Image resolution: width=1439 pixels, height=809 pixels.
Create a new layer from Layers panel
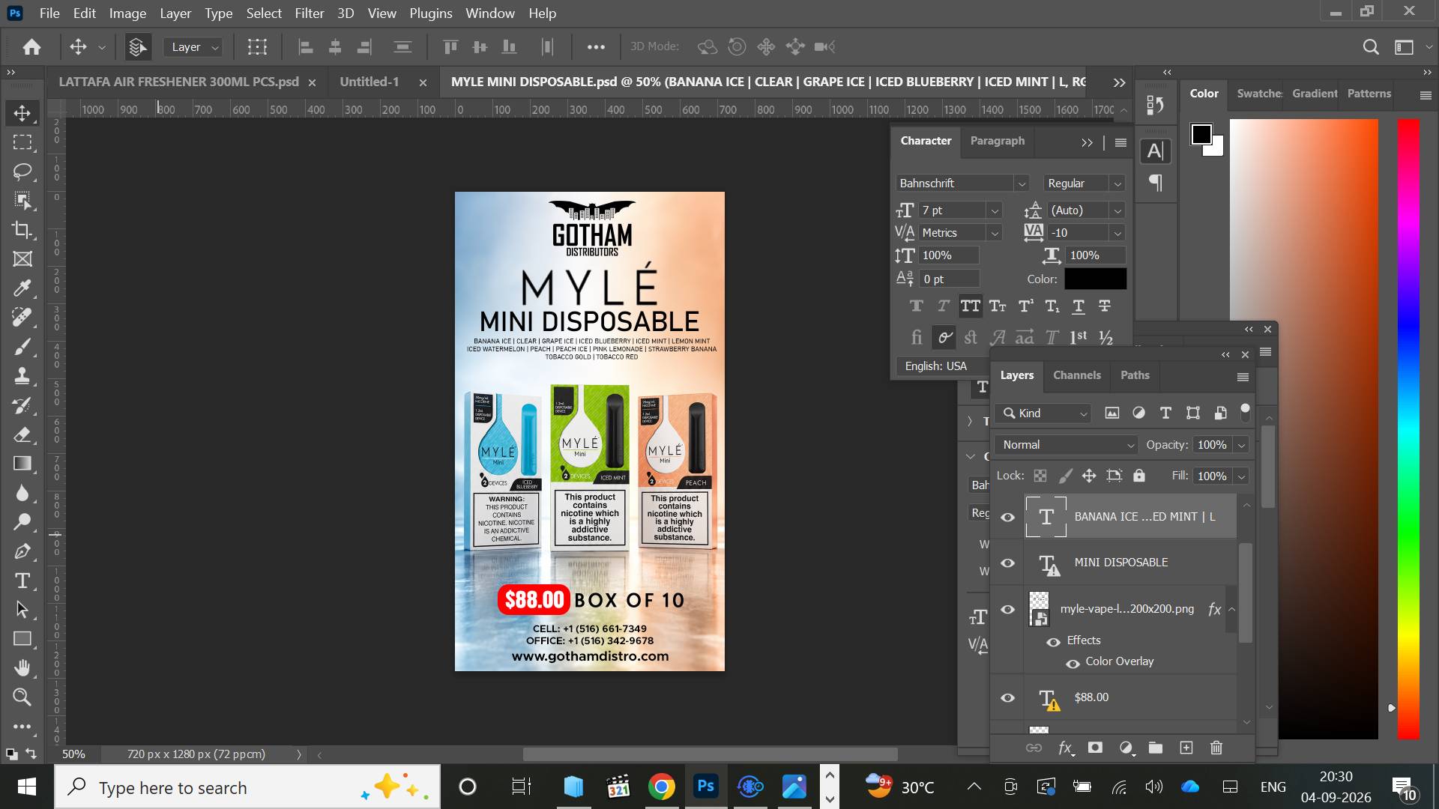1186,748
